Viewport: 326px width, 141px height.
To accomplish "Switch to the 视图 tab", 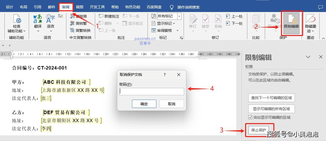I will coord(80,7).
